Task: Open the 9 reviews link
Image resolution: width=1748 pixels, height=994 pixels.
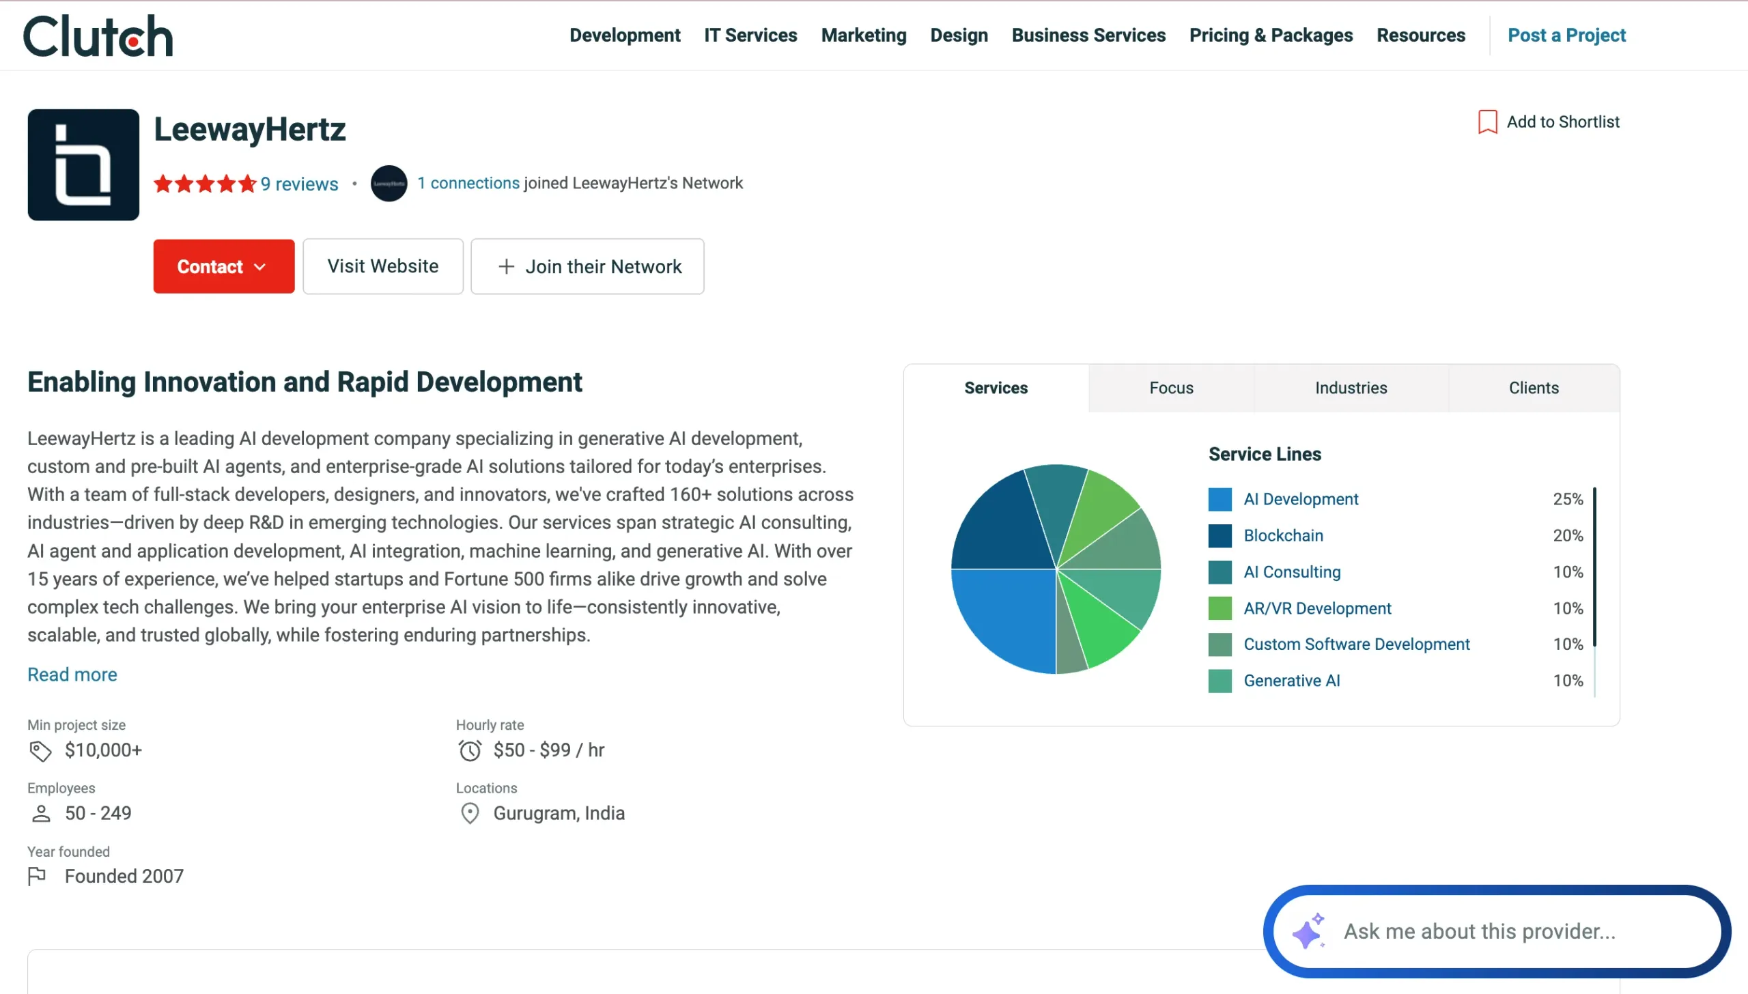Action: coord(299,184)
